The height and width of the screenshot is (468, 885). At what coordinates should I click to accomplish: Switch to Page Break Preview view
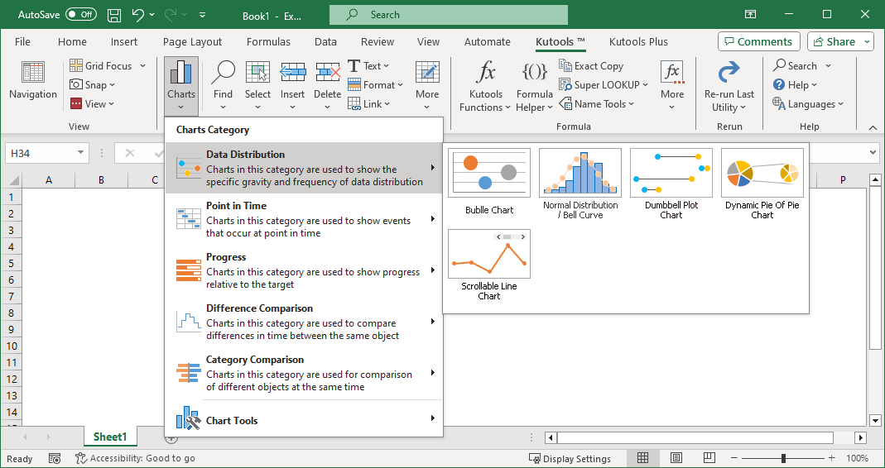click(709, 458)
